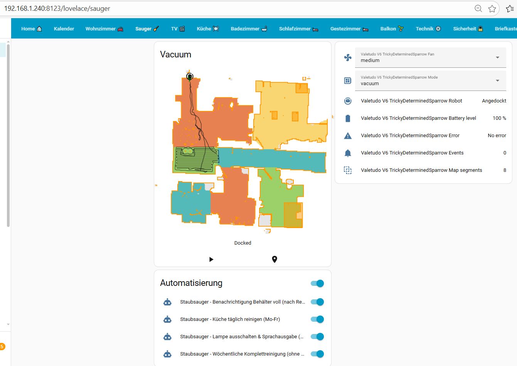Image resolution: width=517 pixels, height=366 pixels.
Task: Open Lampe ausschalten & Sprachausgabe automation
Action: click(241, 337)
